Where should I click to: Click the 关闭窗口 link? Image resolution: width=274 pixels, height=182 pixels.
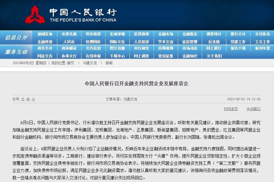[253, 109]
